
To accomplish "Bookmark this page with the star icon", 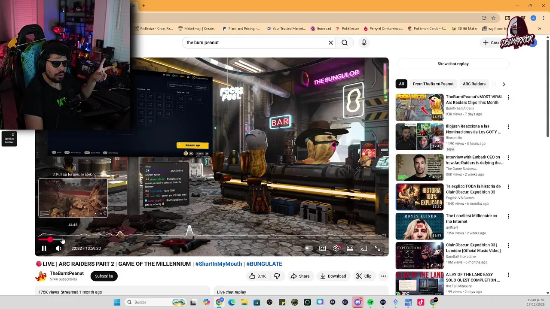I will [x=493, y=18].
